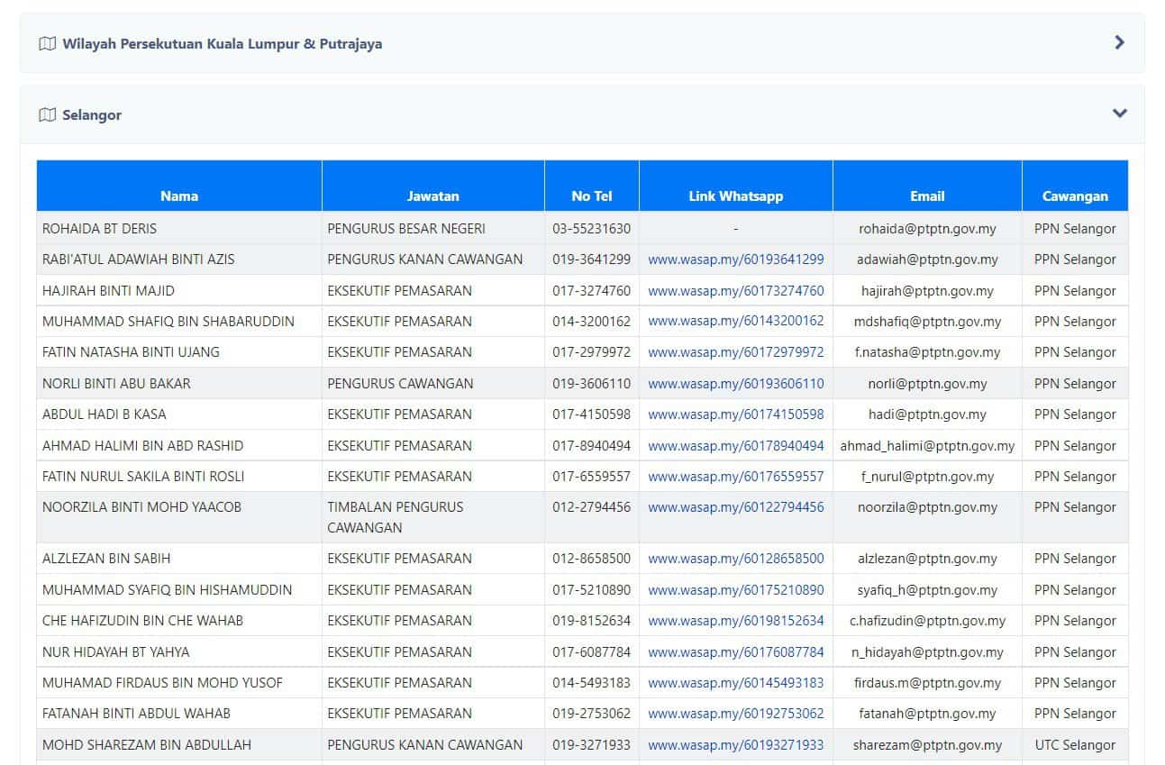Open WhatsApp link www.wasap.my/60192753062
Viewport: 1165px width, 765px height.
pyautogui.click(x=735, y=714)
